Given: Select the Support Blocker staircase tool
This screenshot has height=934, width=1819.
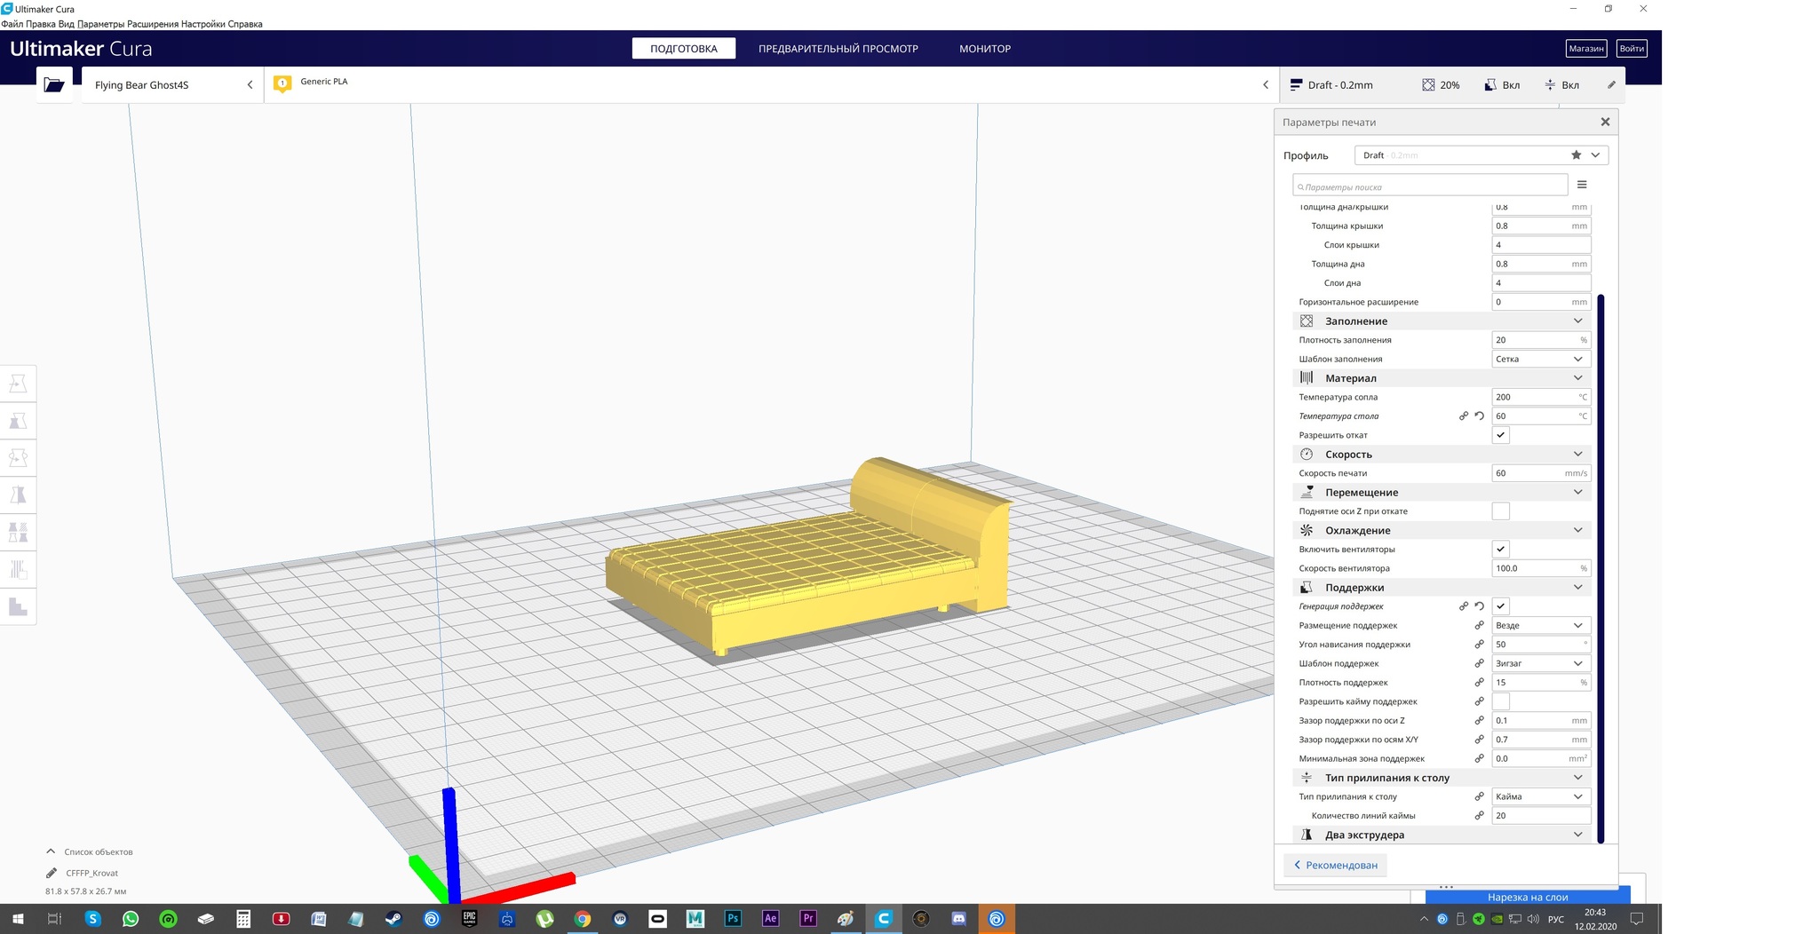Looking at the screenshot, I should 18,607.
